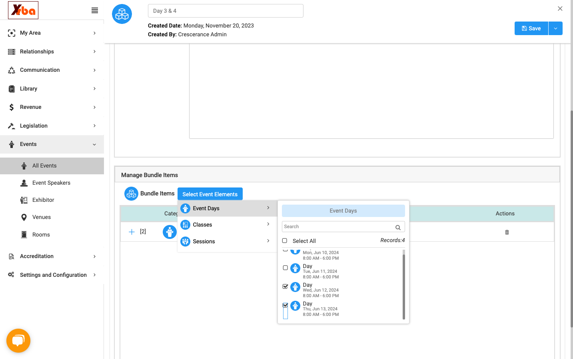Check the Tue, Jun 11, 2024 day

285,268
